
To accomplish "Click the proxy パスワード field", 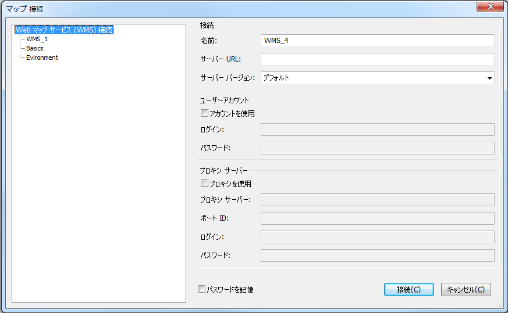I will pyautogui.click(x=378, y=256).
